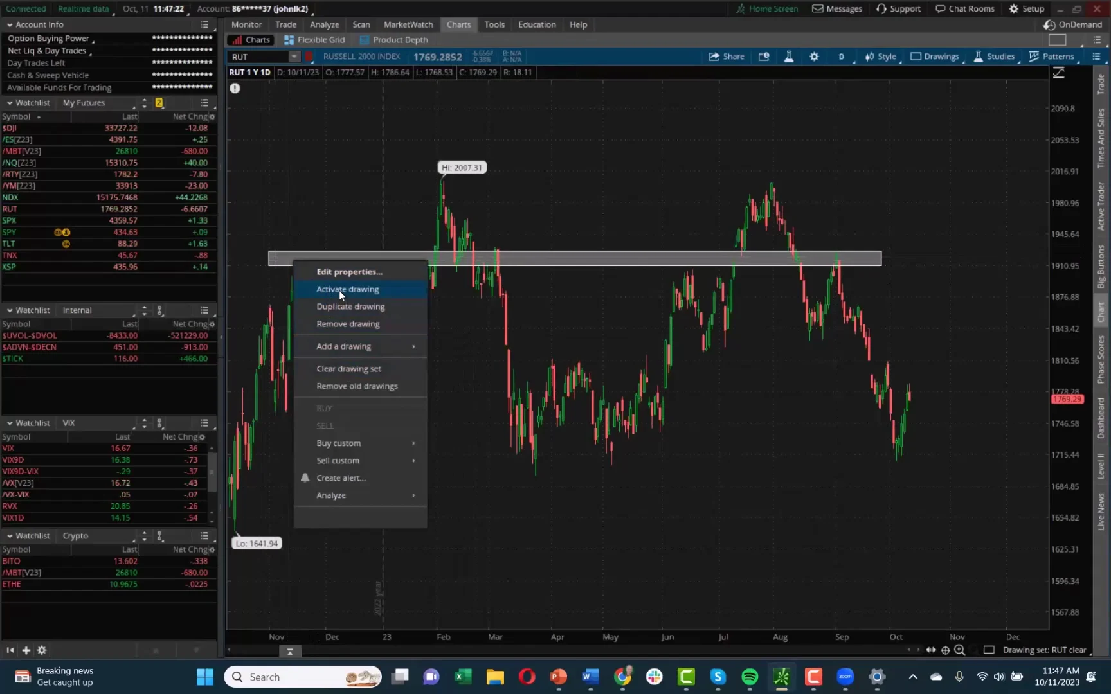Screen dimensions: 1111x694
Task: Expand the Add a drawing submenu
Action: [361, 346]
